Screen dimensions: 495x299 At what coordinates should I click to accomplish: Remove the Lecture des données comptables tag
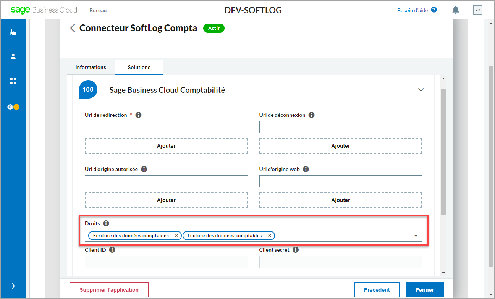coord(270,236)
